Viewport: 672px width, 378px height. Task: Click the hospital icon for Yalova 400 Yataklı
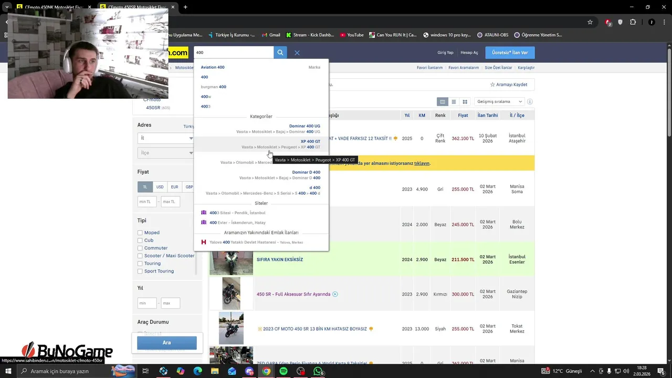[x=204, y=242]
